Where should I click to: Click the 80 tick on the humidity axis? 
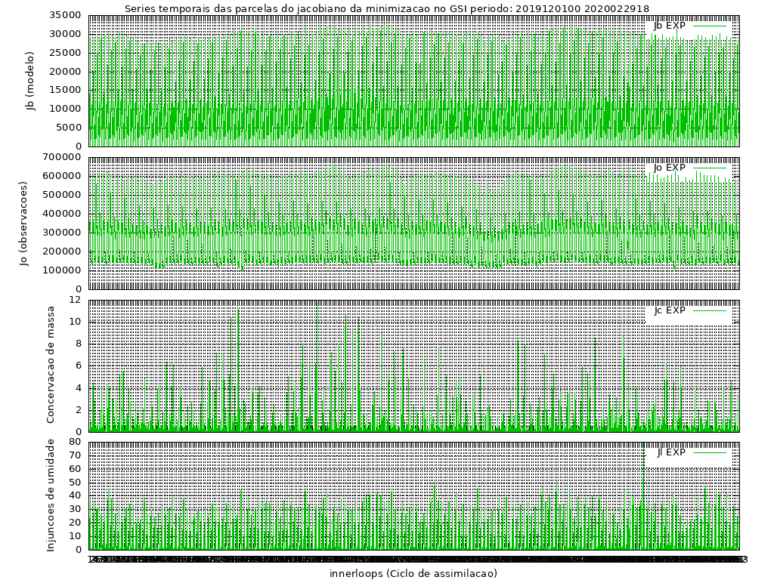tap(74, 442)
